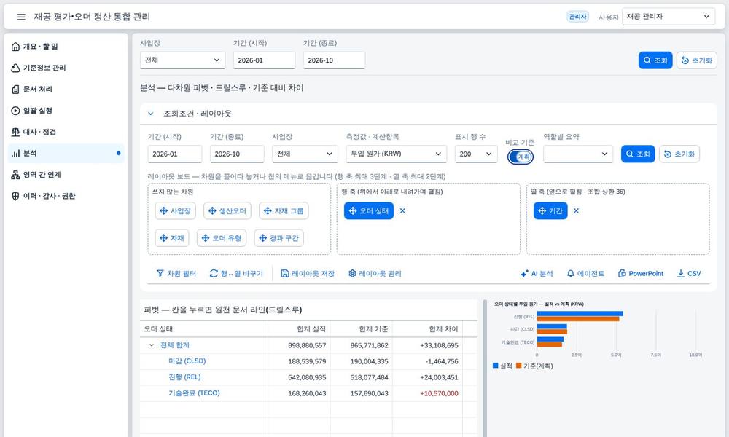Click 행↔열 바꾸기 swap
The width and height of the screenshot is (729, 437).
tap(236, 274)
